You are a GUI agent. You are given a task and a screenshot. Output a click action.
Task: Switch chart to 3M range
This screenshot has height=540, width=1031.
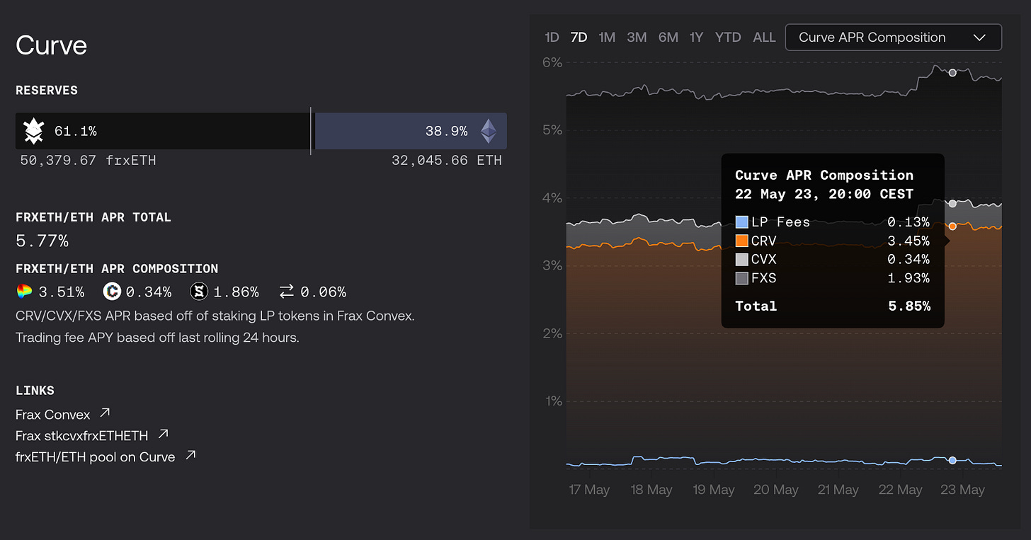click(x=637, y=38)
